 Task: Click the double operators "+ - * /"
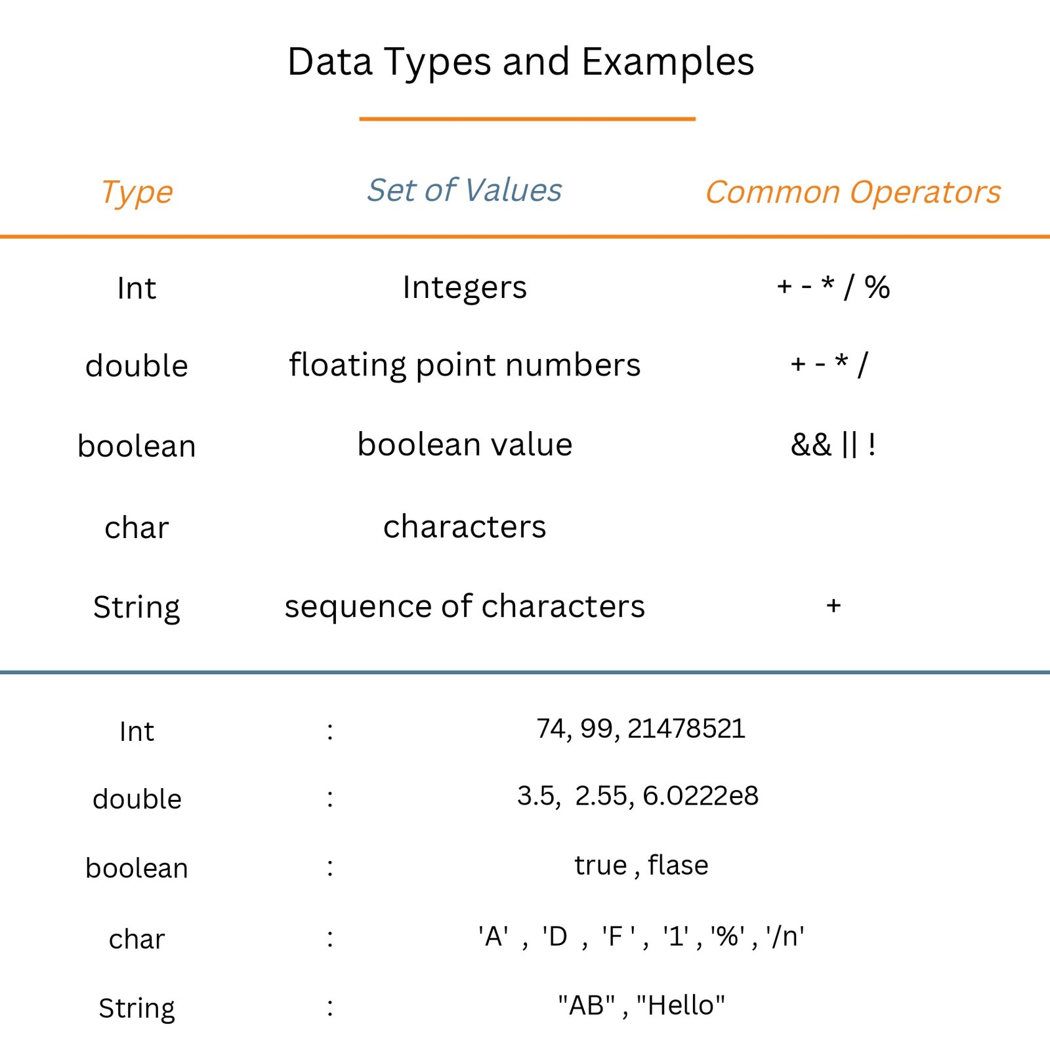tap(829, 364)
